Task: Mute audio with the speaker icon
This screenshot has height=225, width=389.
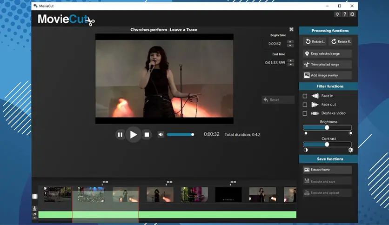Action: tap(161, 134)
